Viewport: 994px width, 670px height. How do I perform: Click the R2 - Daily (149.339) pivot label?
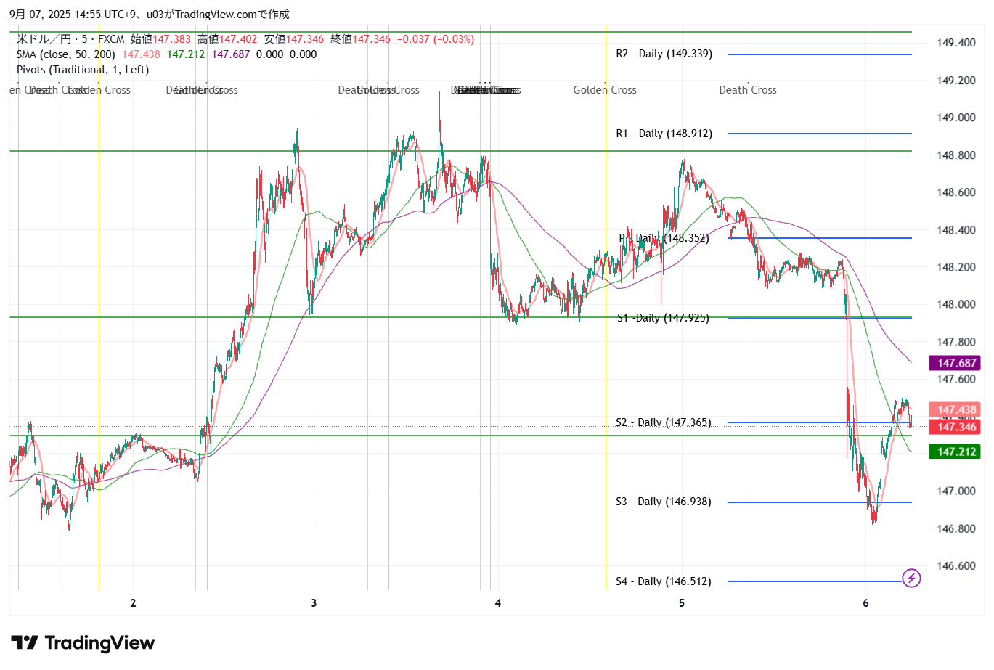pos(664,54)
